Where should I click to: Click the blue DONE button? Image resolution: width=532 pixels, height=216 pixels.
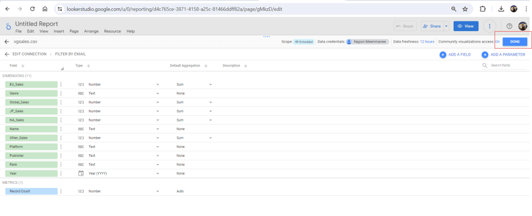click(515, 42)
